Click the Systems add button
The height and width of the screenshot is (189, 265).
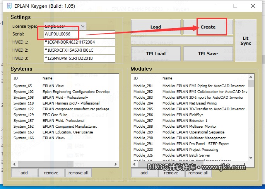(24, 173)
